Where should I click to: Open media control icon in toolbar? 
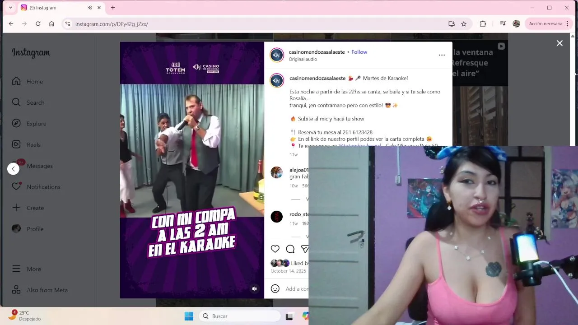[x=503, y=24]
